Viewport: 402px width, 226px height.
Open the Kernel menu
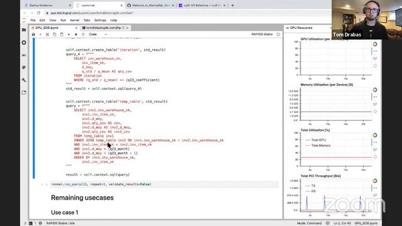coord(75,20)
